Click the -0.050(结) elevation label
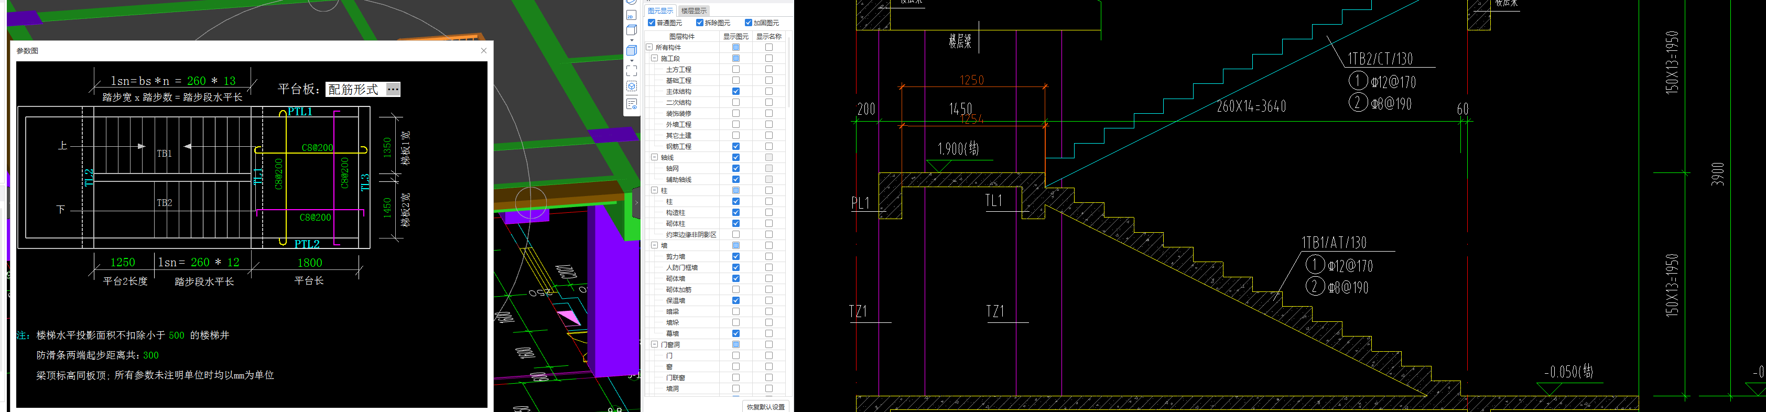The image size is (1766, 412). click(1568, 372)
